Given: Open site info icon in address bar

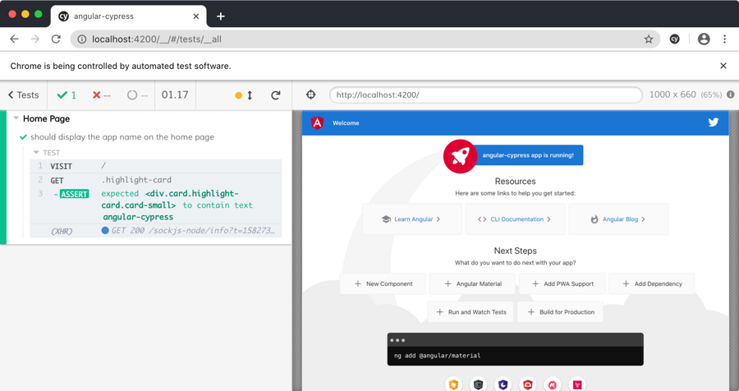Looking at the screenshot, I should point(81,39).
